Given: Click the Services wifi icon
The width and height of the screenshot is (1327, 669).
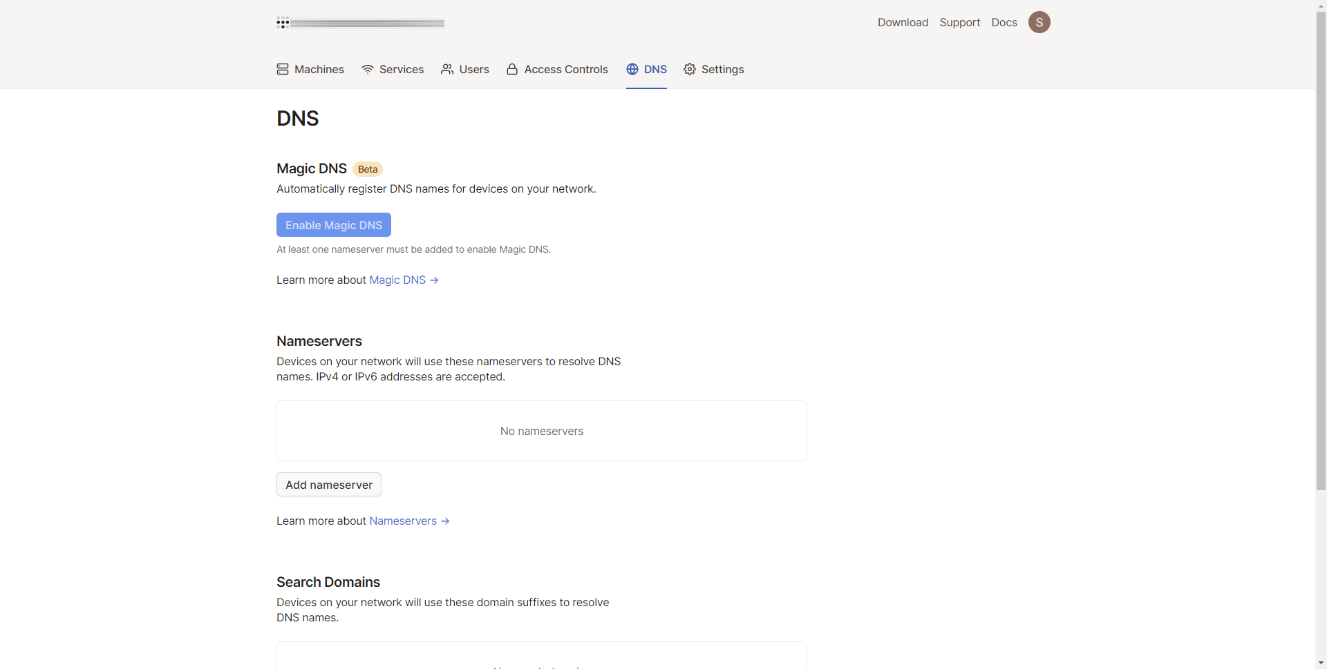Looking at the screenshot, I should point(368,69).
